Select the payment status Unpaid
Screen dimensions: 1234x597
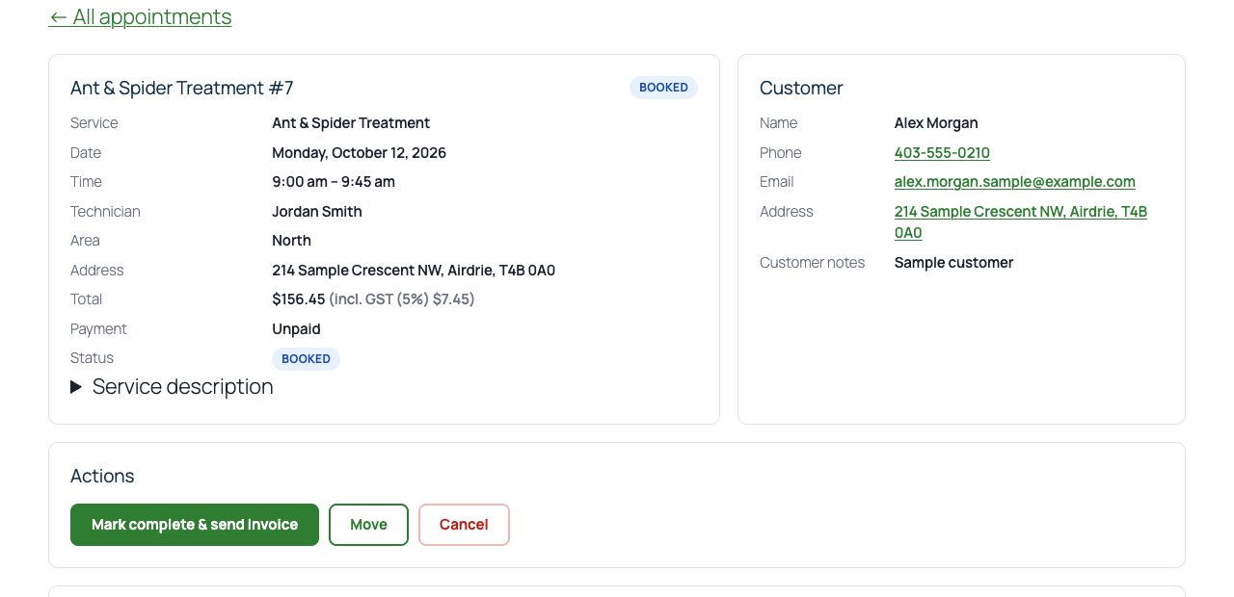pyautogui.click(x=296, y=329)
